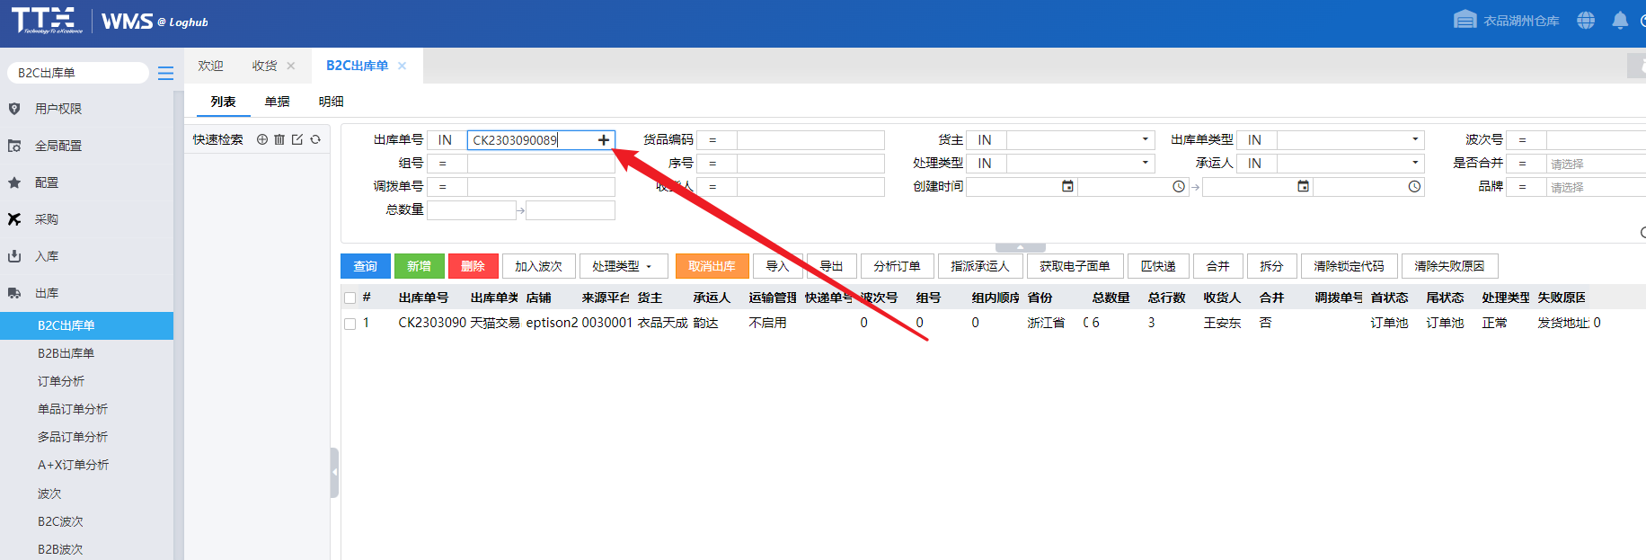The height and width of the screenshot is (560, 1646).
Task: Tick the checkbox for row 1
Action: (x=350, y=324)
